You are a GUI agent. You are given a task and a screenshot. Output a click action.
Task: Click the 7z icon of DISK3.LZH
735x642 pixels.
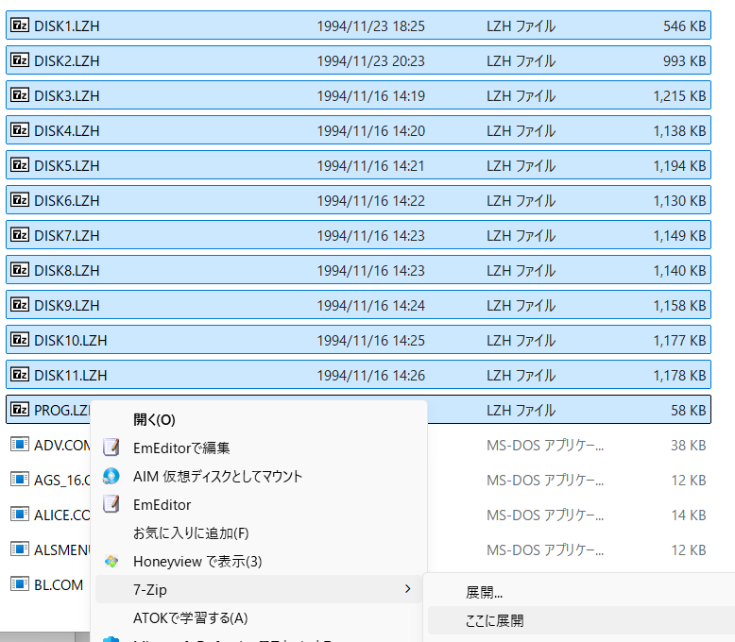click(20, 95)
